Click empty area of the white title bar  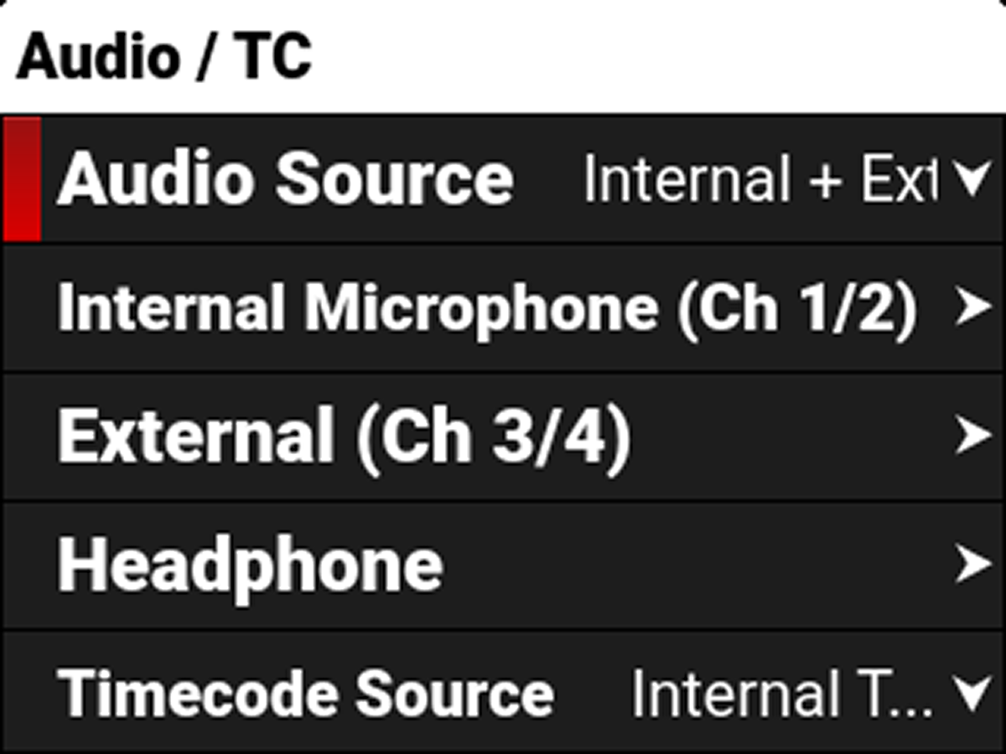point(654,57)
